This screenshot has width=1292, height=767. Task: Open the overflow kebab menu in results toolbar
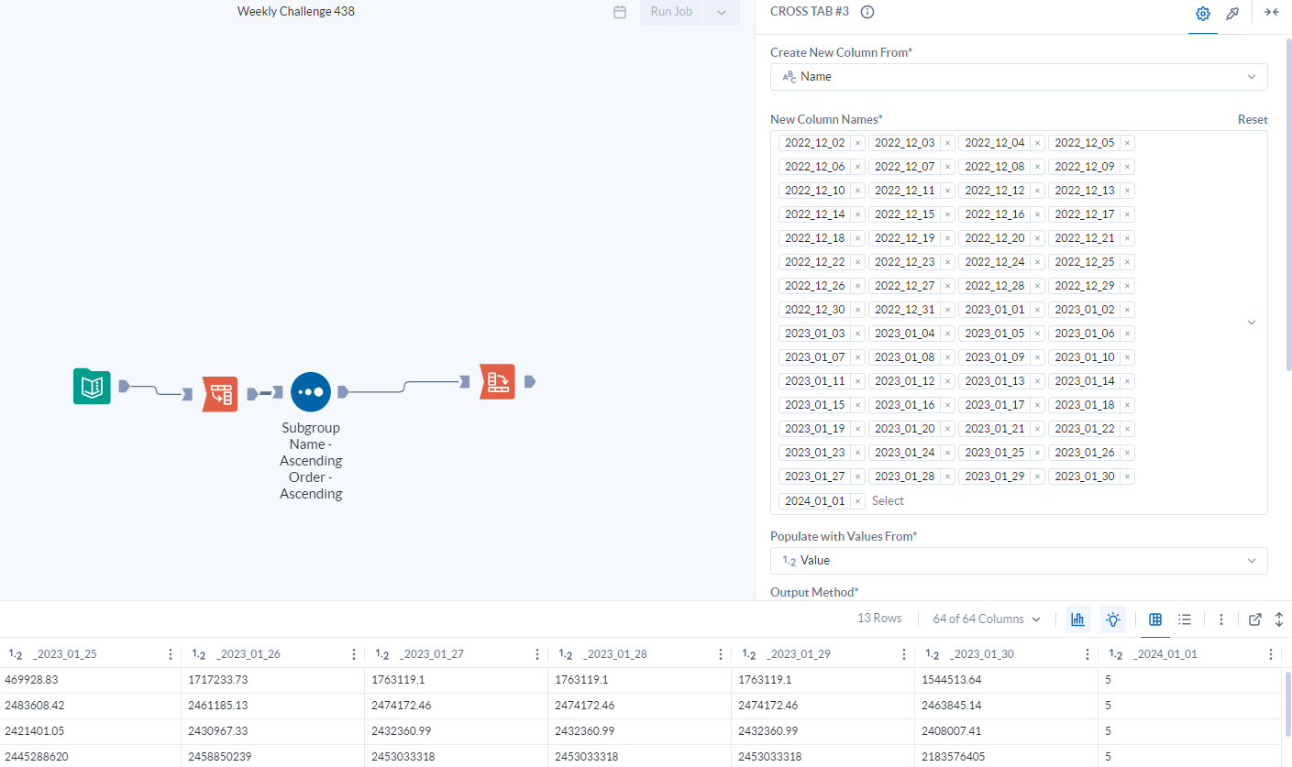pyautogui.click(x=1221, y=619)
